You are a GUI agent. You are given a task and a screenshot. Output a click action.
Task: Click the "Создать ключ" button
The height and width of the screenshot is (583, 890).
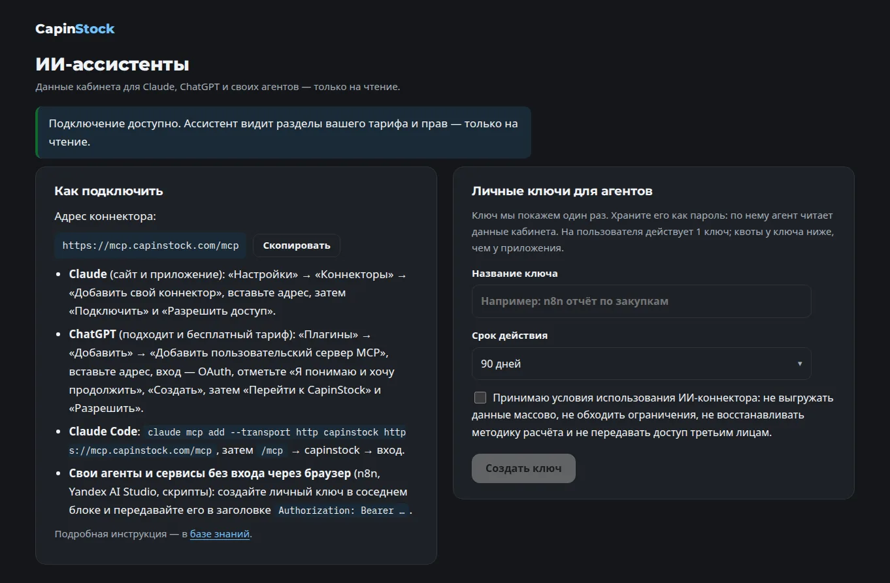[523, 468]
